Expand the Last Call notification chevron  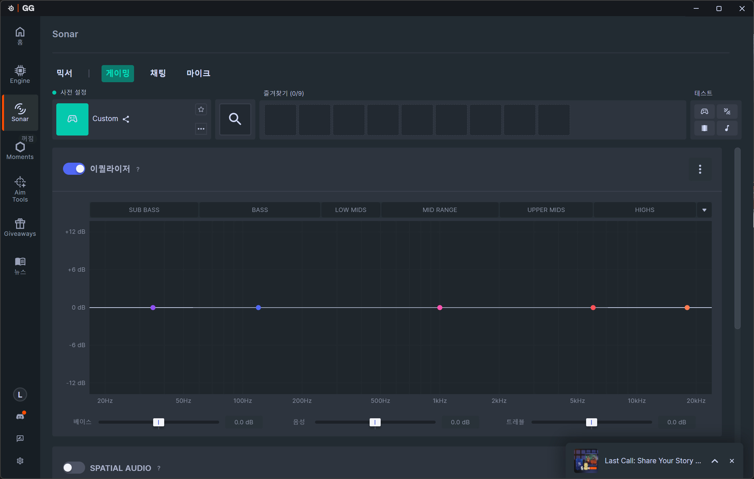[x=715, y=461]
